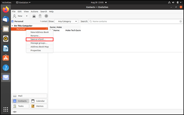Screen dimensions: 184x115
Task: Select Rename... in the context menu
Action: 40,36
